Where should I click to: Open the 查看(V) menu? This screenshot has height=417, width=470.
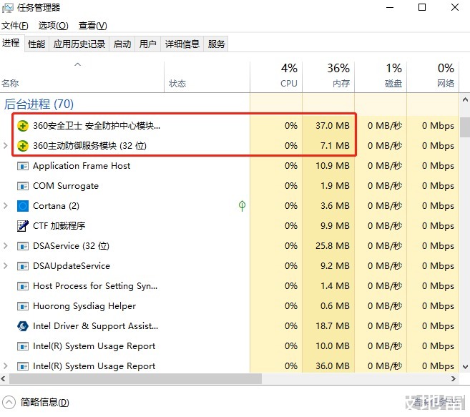point(92,26)
